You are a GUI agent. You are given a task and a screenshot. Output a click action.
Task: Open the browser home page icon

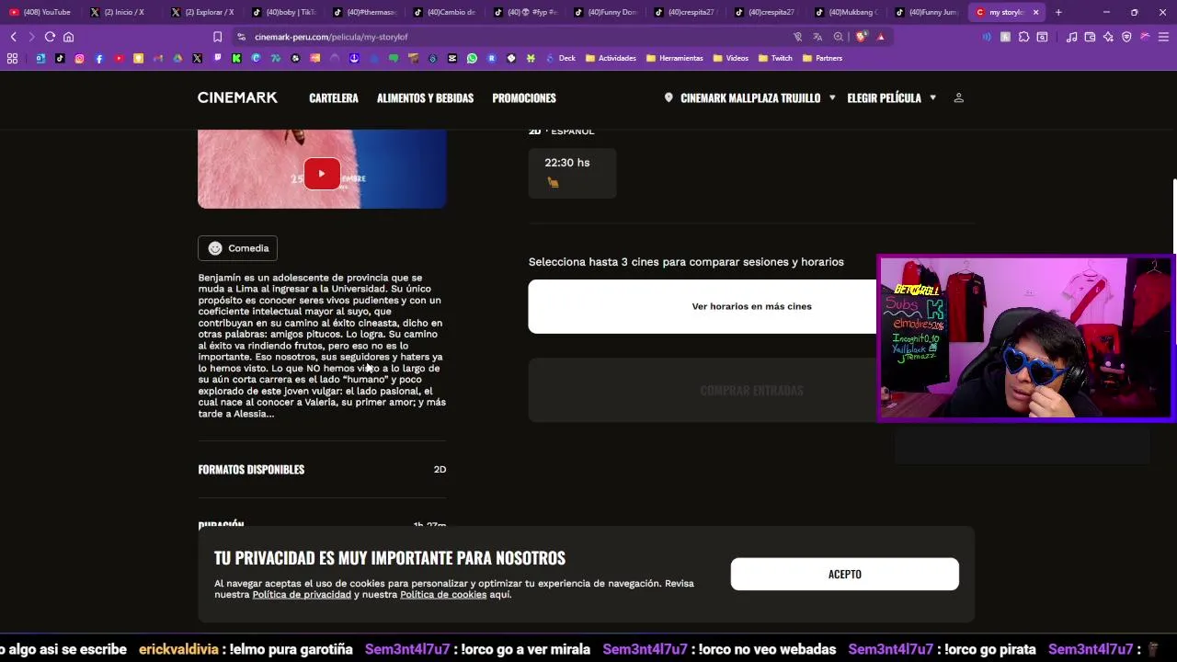pos(68,37)
